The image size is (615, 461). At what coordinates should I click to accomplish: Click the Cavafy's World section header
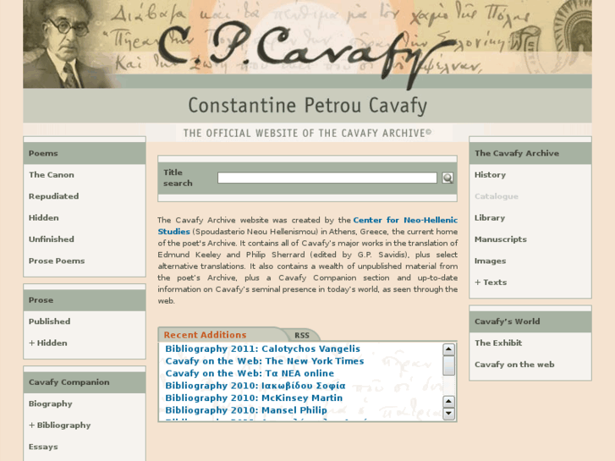[530, 321]
